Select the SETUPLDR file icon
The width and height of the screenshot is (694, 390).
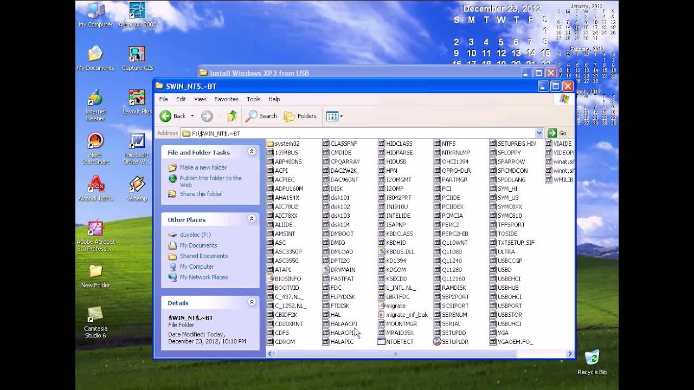[x=438, y=342]
